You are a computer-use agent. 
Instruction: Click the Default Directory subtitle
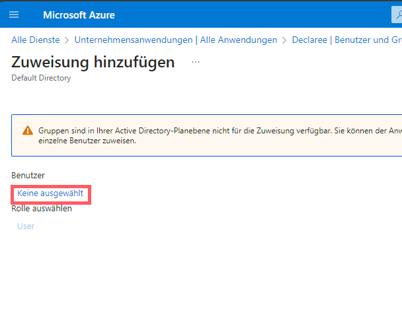pyautogui.click(x=41, y=78)
